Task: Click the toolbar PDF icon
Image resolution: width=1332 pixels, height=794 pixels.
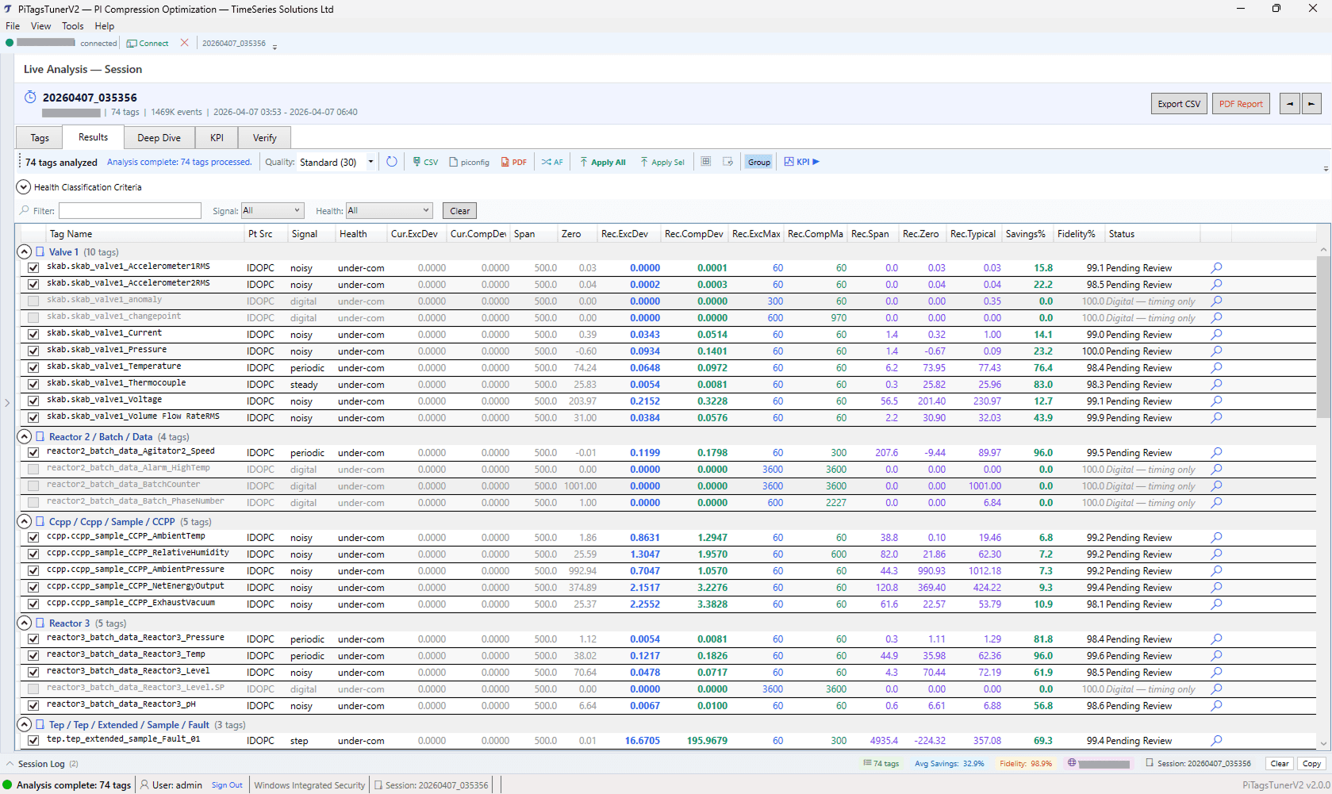Action: (x=513, y=162)
